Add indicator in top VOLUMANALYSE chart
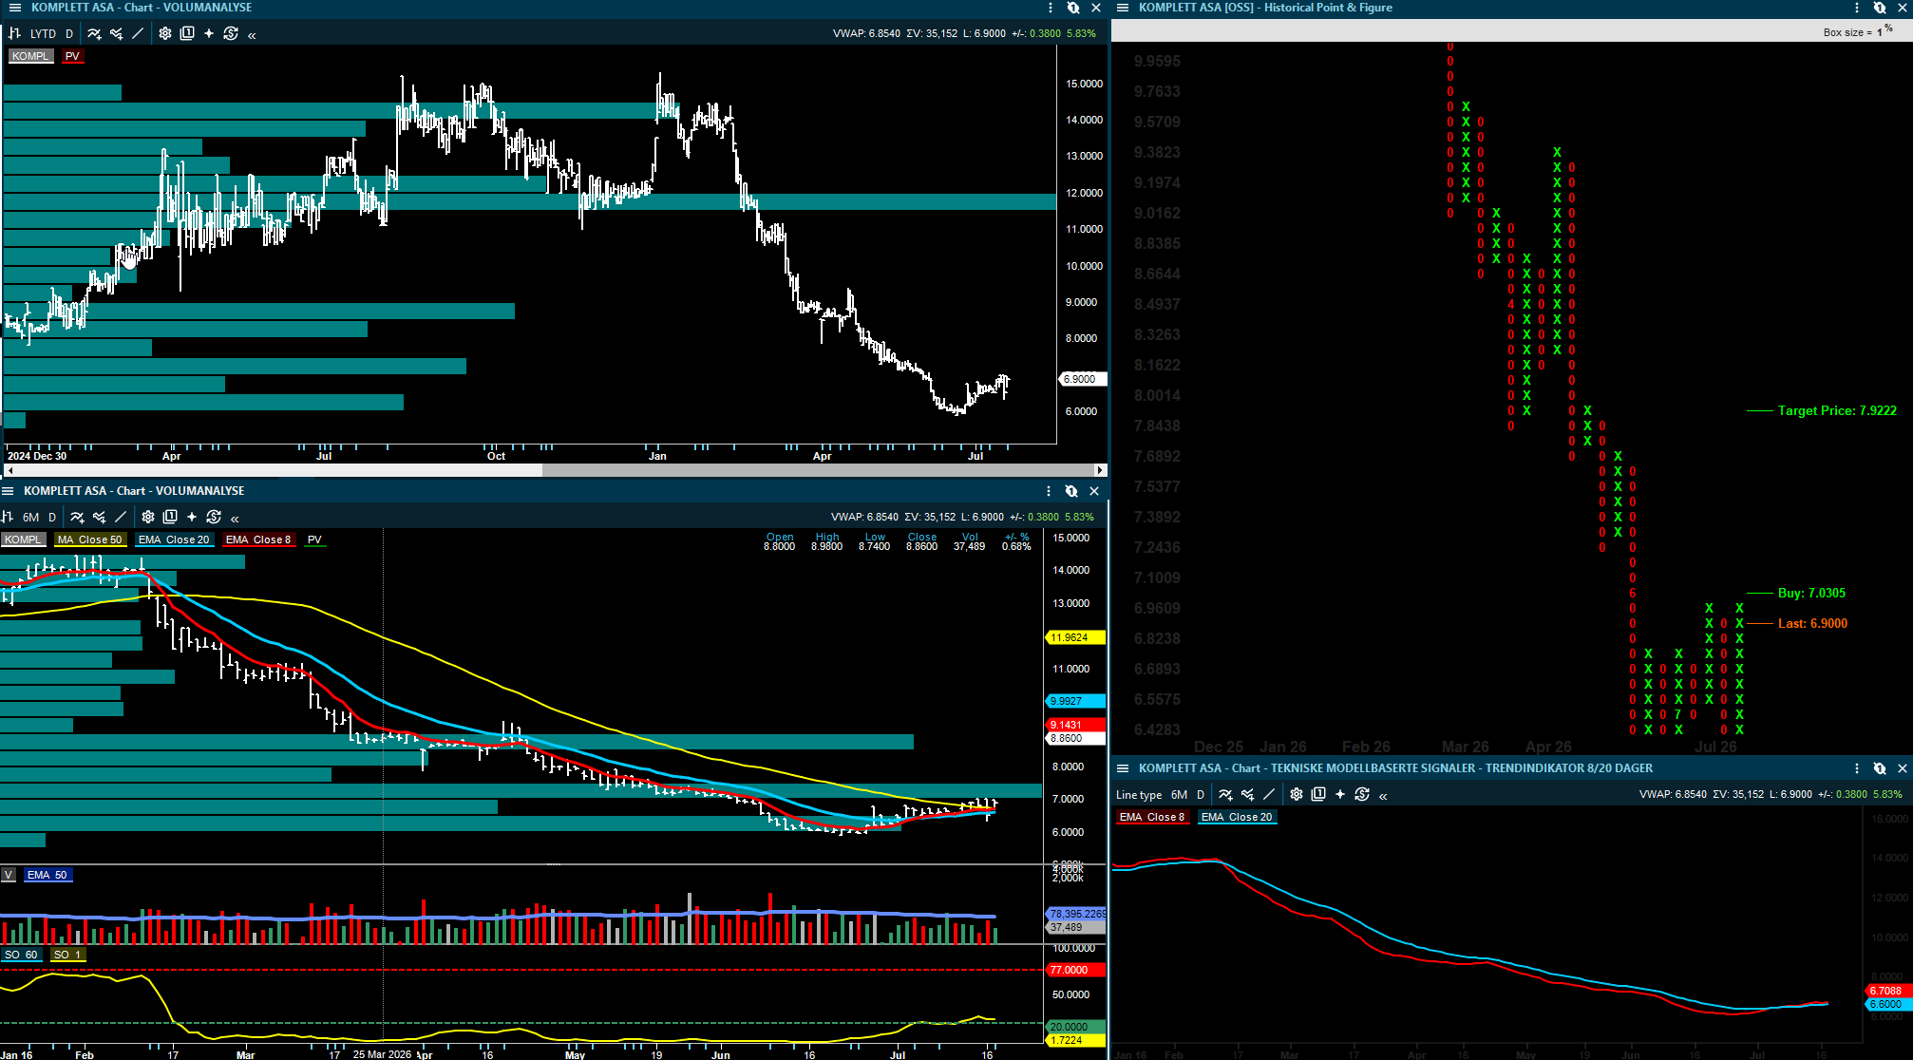Screen dimensions: 1913x1060 pos(94,33)
